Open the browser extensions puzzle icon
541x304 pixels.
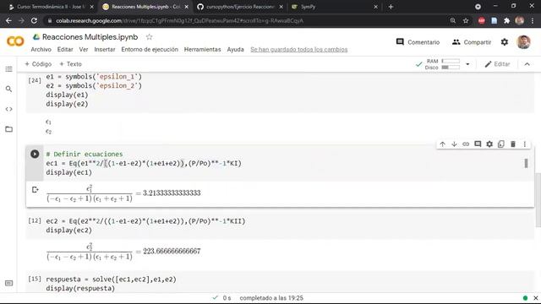[x=507, y=20]
